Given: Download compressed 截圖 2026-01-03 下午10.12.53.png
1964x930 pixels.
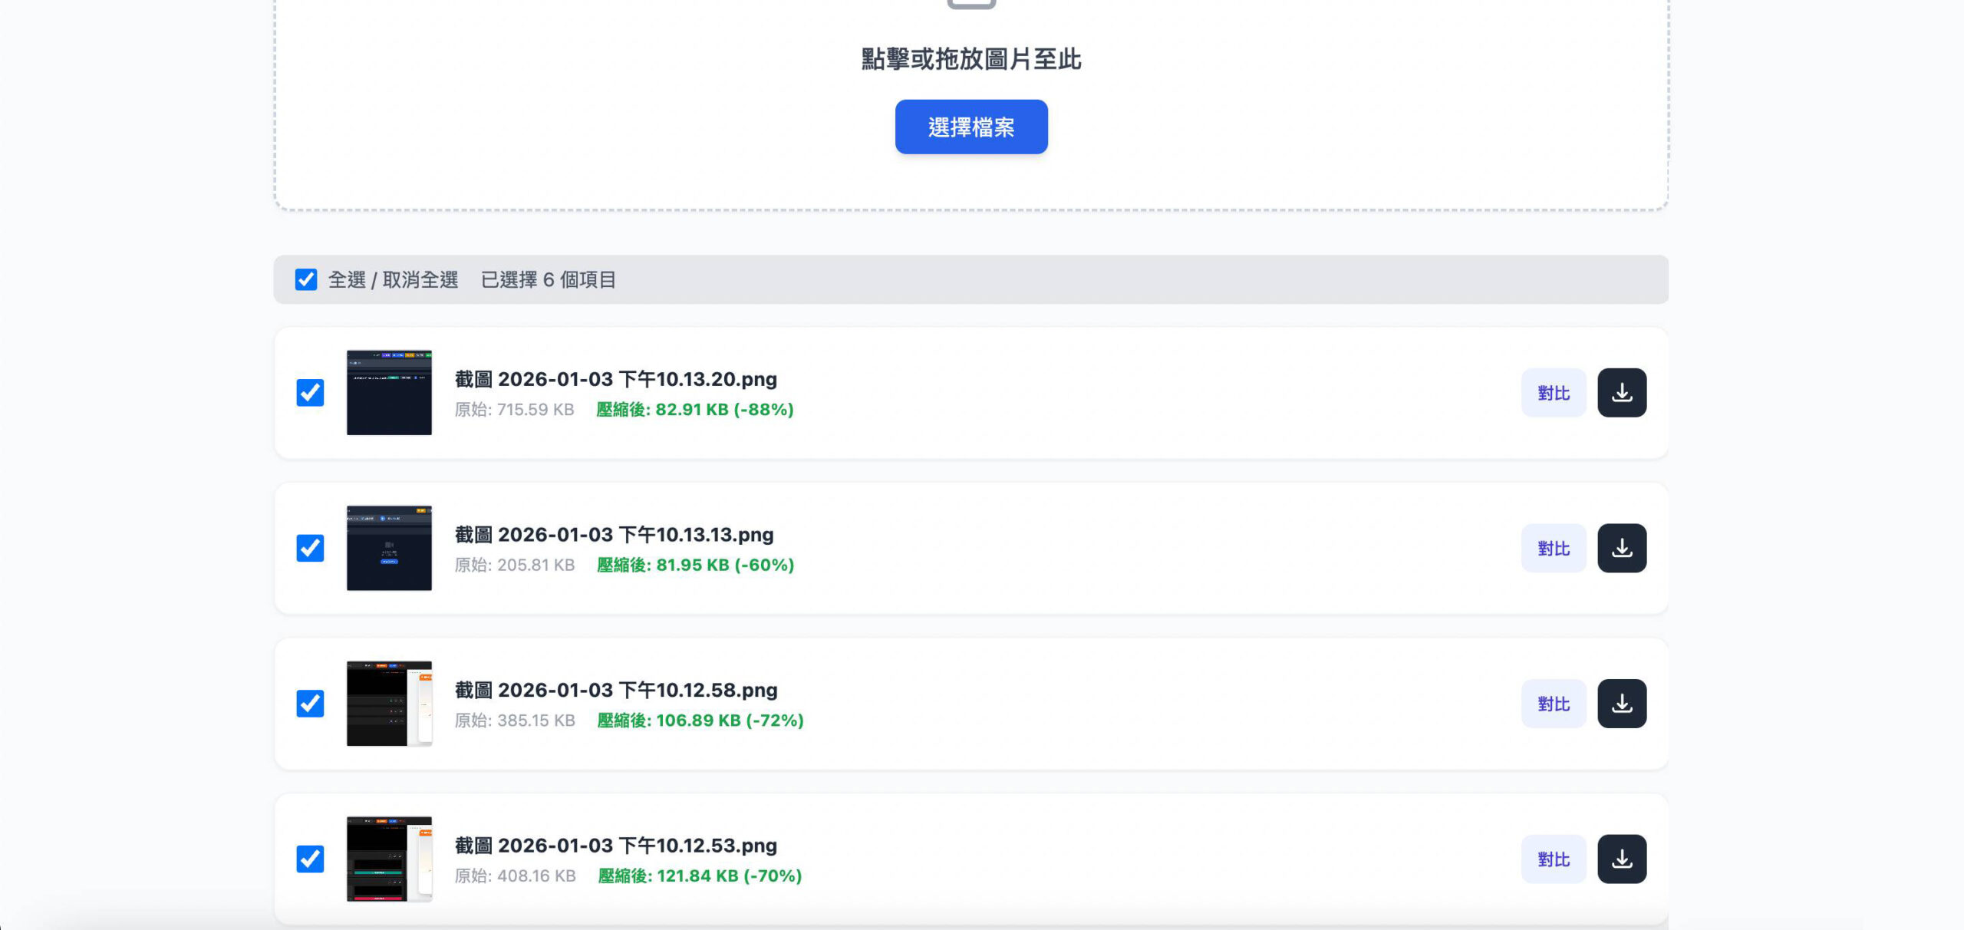Looking at the screenshot, I should coord(1622,859).
